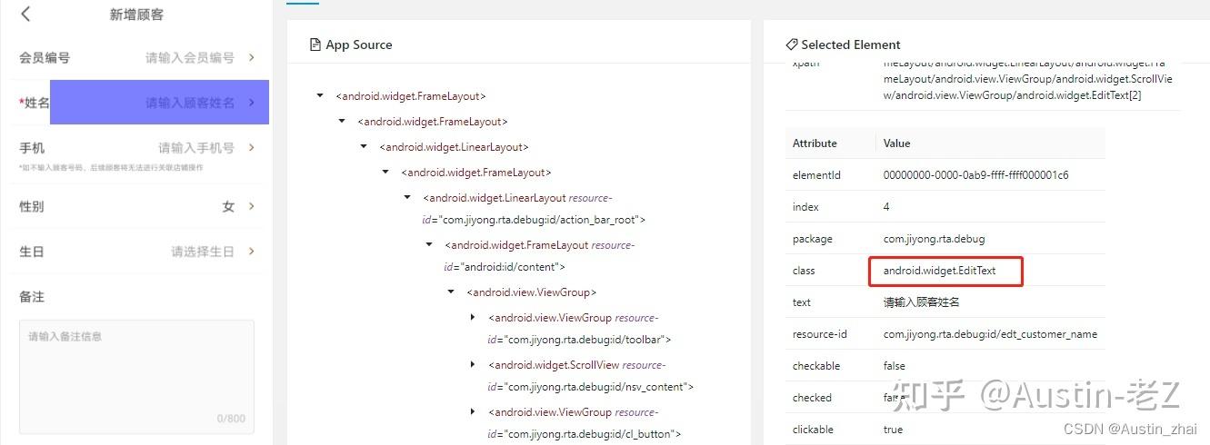1210x445 pixels.
Task: Collapse the action_bar_root LinearLayout node
Action: point(407,197)
